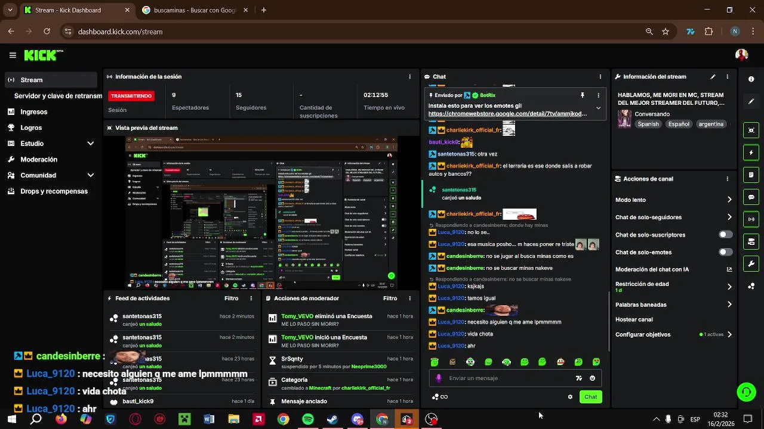Open the green headset support button
The image size is (764, 429).
746,391
